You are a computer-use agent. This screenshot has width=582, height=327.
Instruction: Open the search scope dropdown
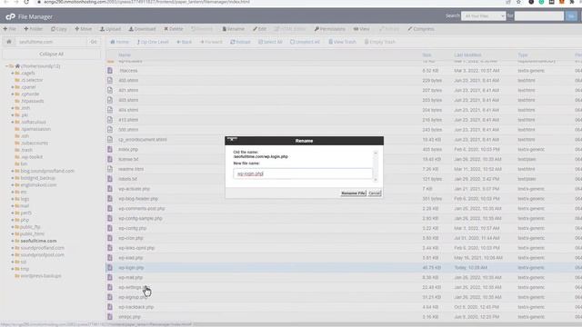483,16
